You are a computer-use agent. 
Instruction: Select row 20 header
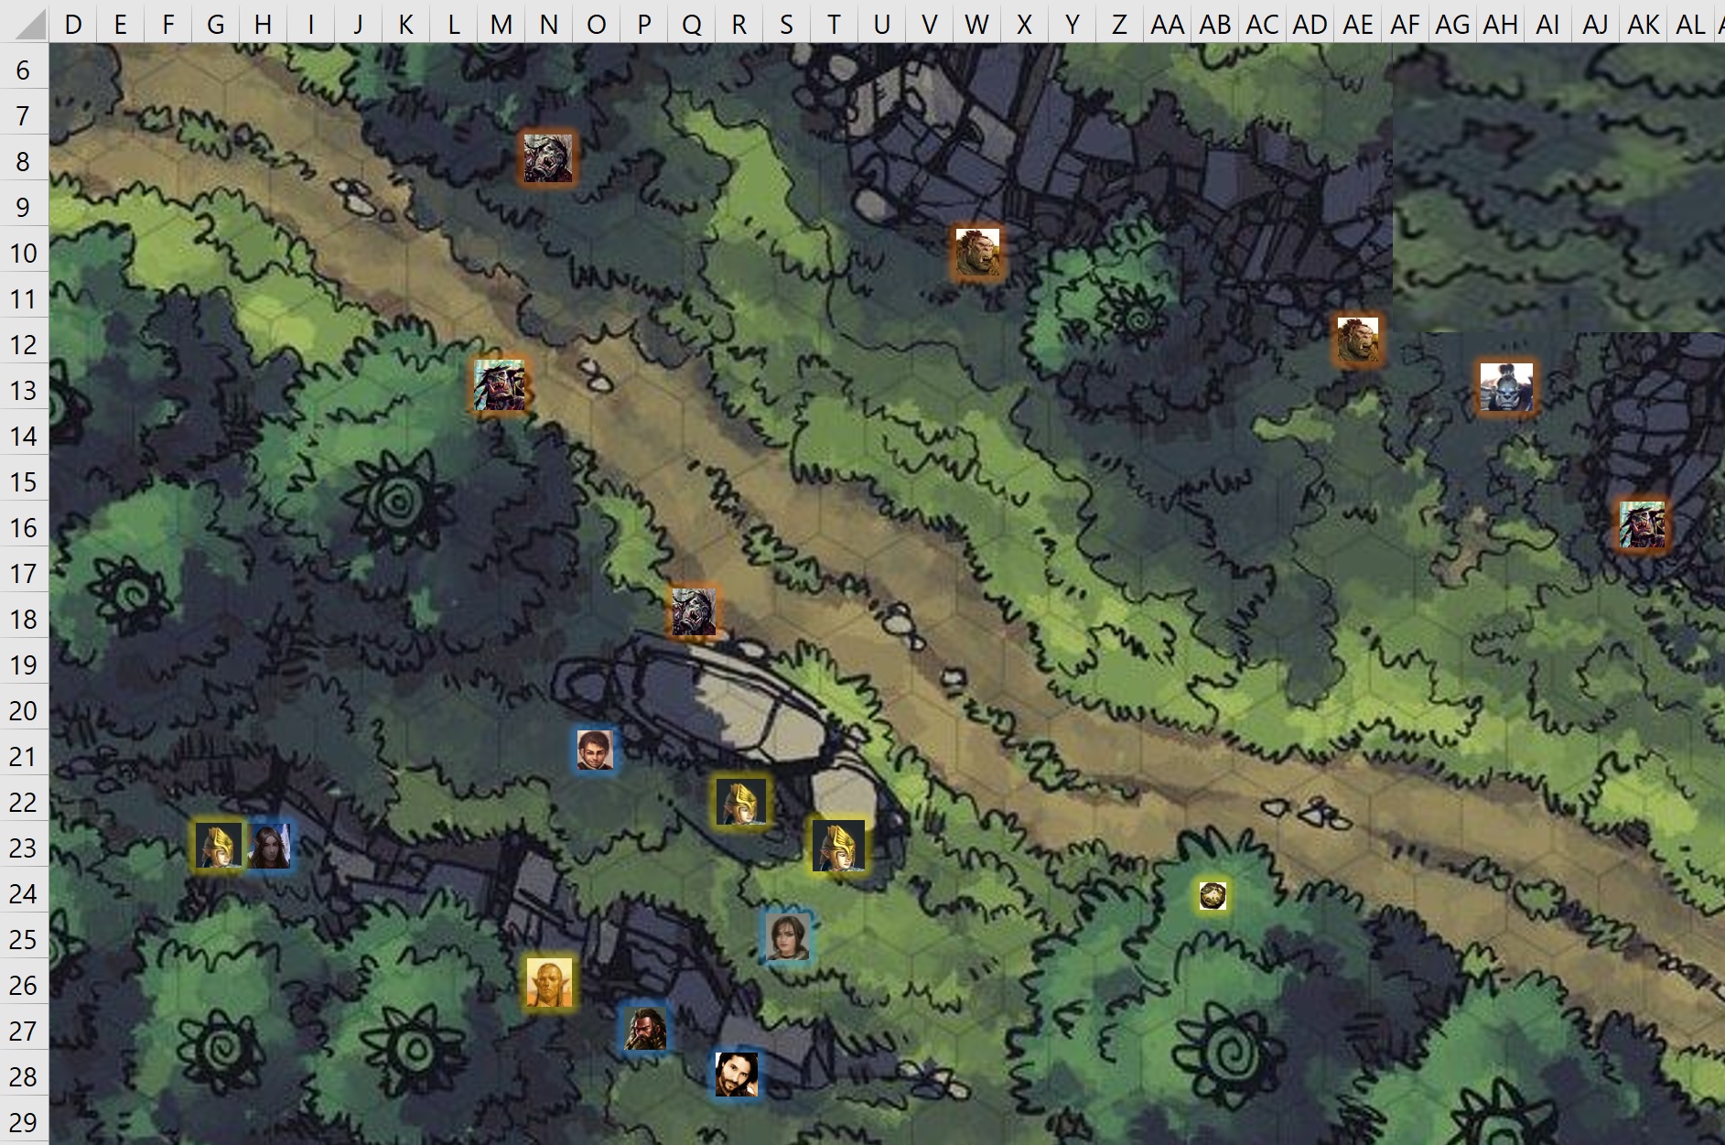click(x=24, y=710)
